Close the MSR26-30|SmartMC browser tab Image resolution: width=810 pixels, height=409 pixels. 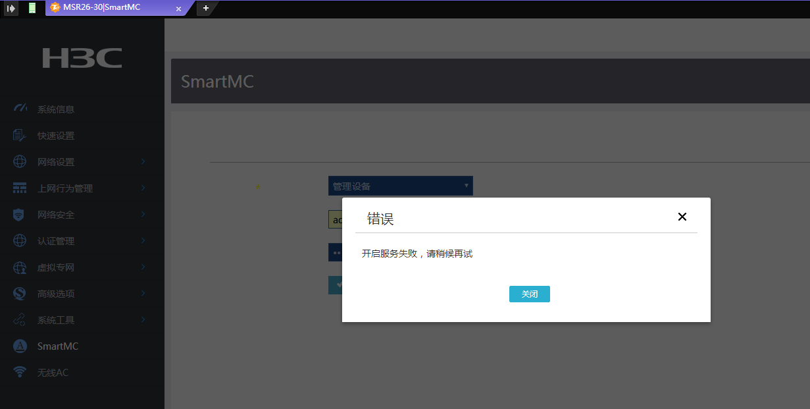point(179,9)
